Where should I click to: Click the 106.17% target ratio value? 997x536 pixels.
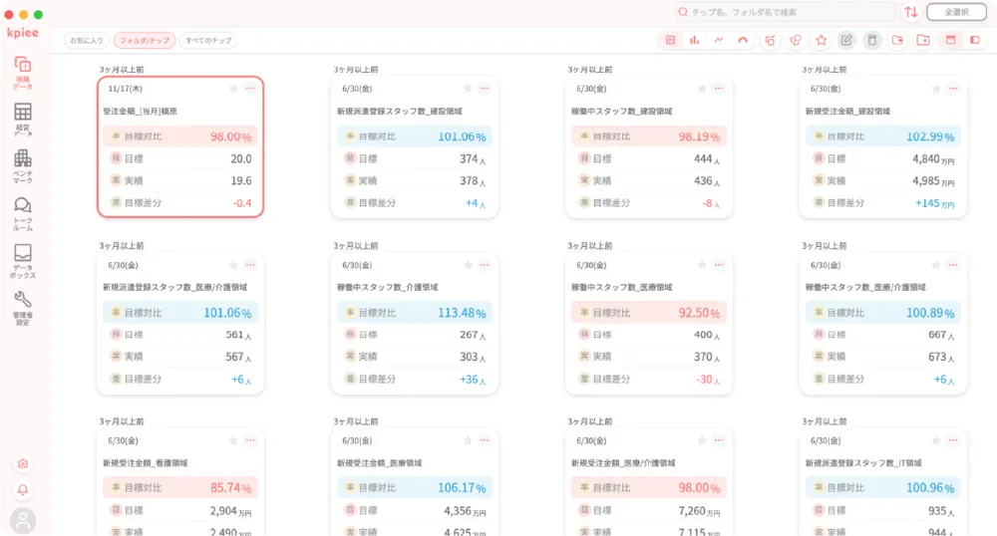pyautogui.click(x=462, y=488)
